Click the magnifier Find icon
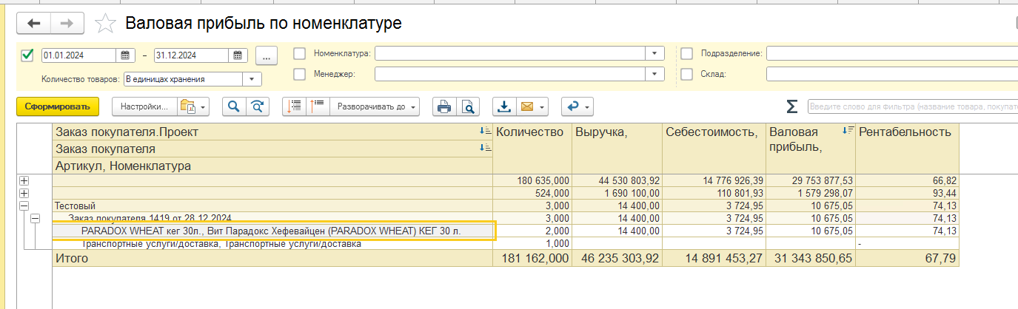 [234, 107]
